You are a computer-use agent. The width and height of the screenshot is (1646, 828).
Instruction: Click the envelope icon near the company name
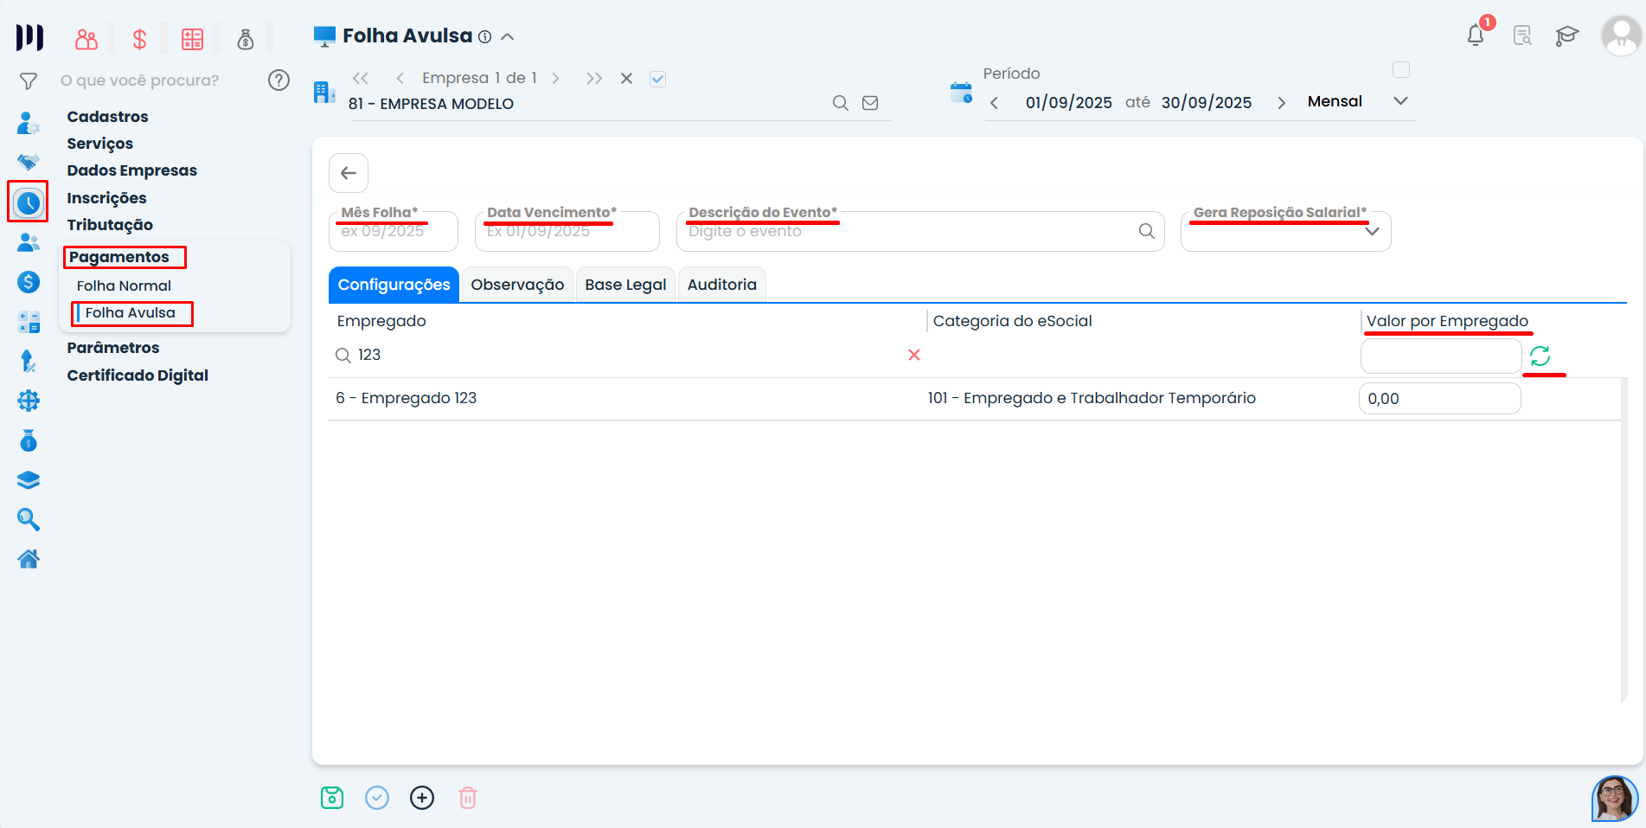pos(870,102)
